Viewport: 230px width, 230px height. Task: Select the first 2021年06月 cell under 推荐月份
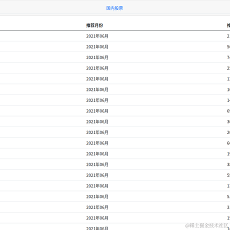97,36
